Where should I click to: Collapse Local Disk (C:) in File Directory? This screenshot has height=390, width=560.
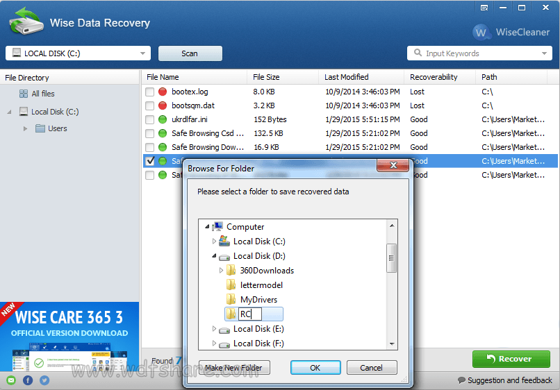[9, 112]
